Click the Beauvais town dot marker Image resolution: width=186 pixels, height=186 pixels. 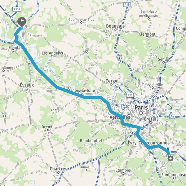(115, 30)
